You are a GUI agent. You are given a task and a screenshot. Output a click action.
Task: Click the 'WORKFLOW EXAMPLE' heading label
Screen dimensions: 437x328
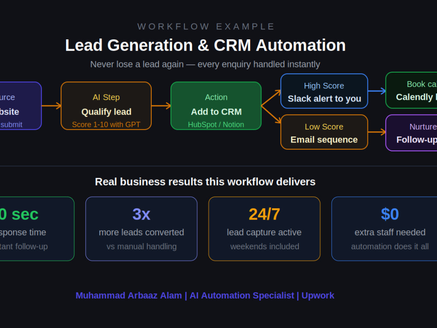(x=206, y=27)
